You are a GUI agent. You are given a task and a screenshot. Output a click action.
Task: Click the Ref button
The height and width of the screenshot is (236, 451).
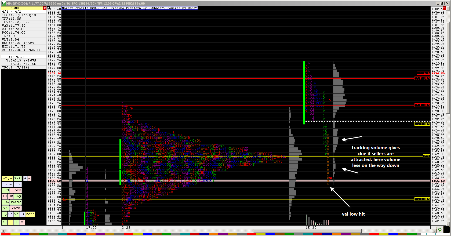point(17,179)
